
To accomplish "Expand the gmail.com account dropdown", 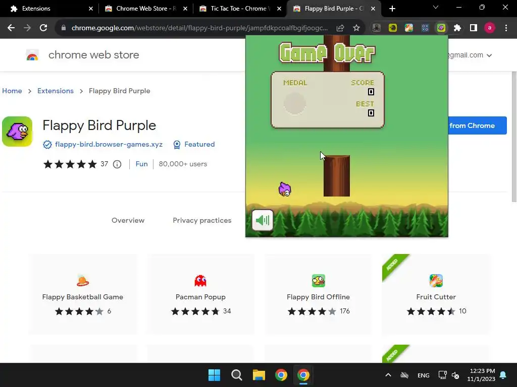I will (489, 55).
